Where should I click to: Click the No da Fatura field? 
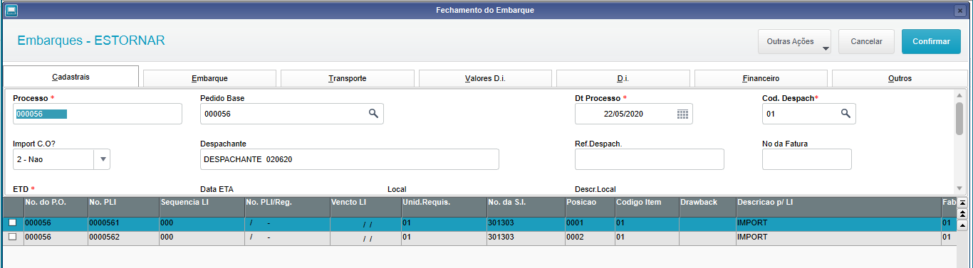pos(807,159)
